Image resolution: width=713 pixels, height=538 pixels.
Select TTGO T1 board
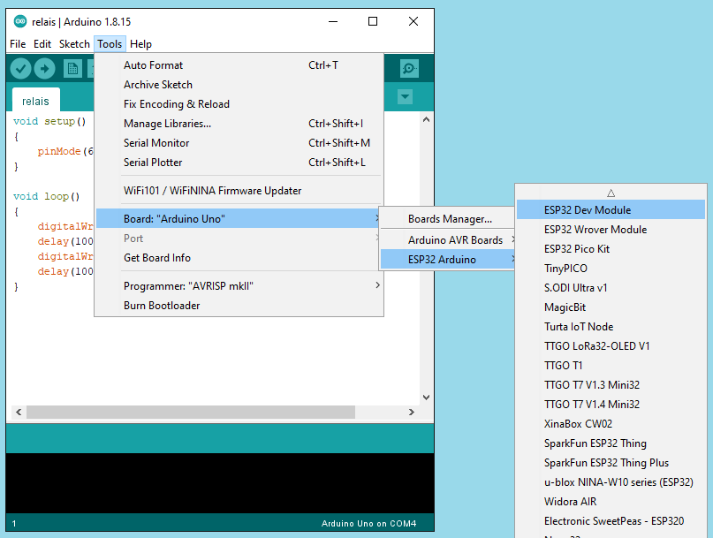point(611,366)
